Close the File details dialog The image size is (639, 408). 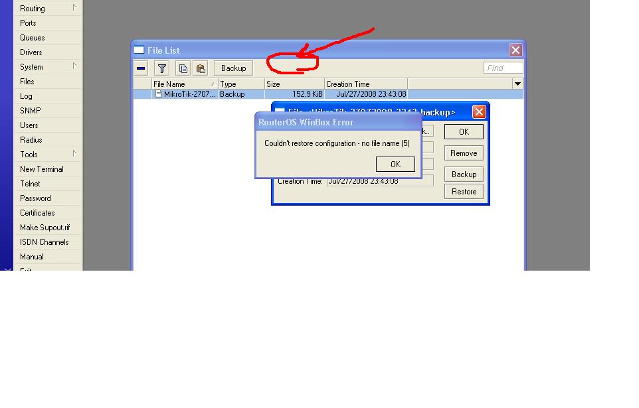(x=479, y=111)
